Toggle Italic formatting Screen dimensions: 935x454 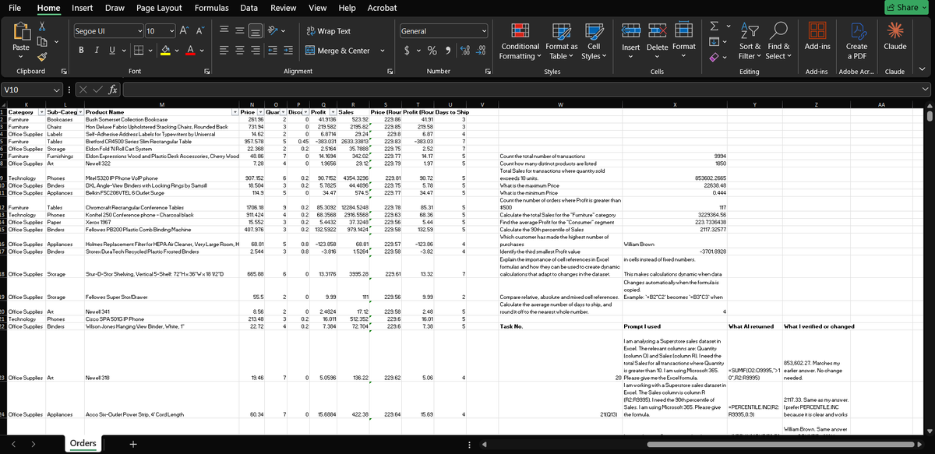click(98, 51)
